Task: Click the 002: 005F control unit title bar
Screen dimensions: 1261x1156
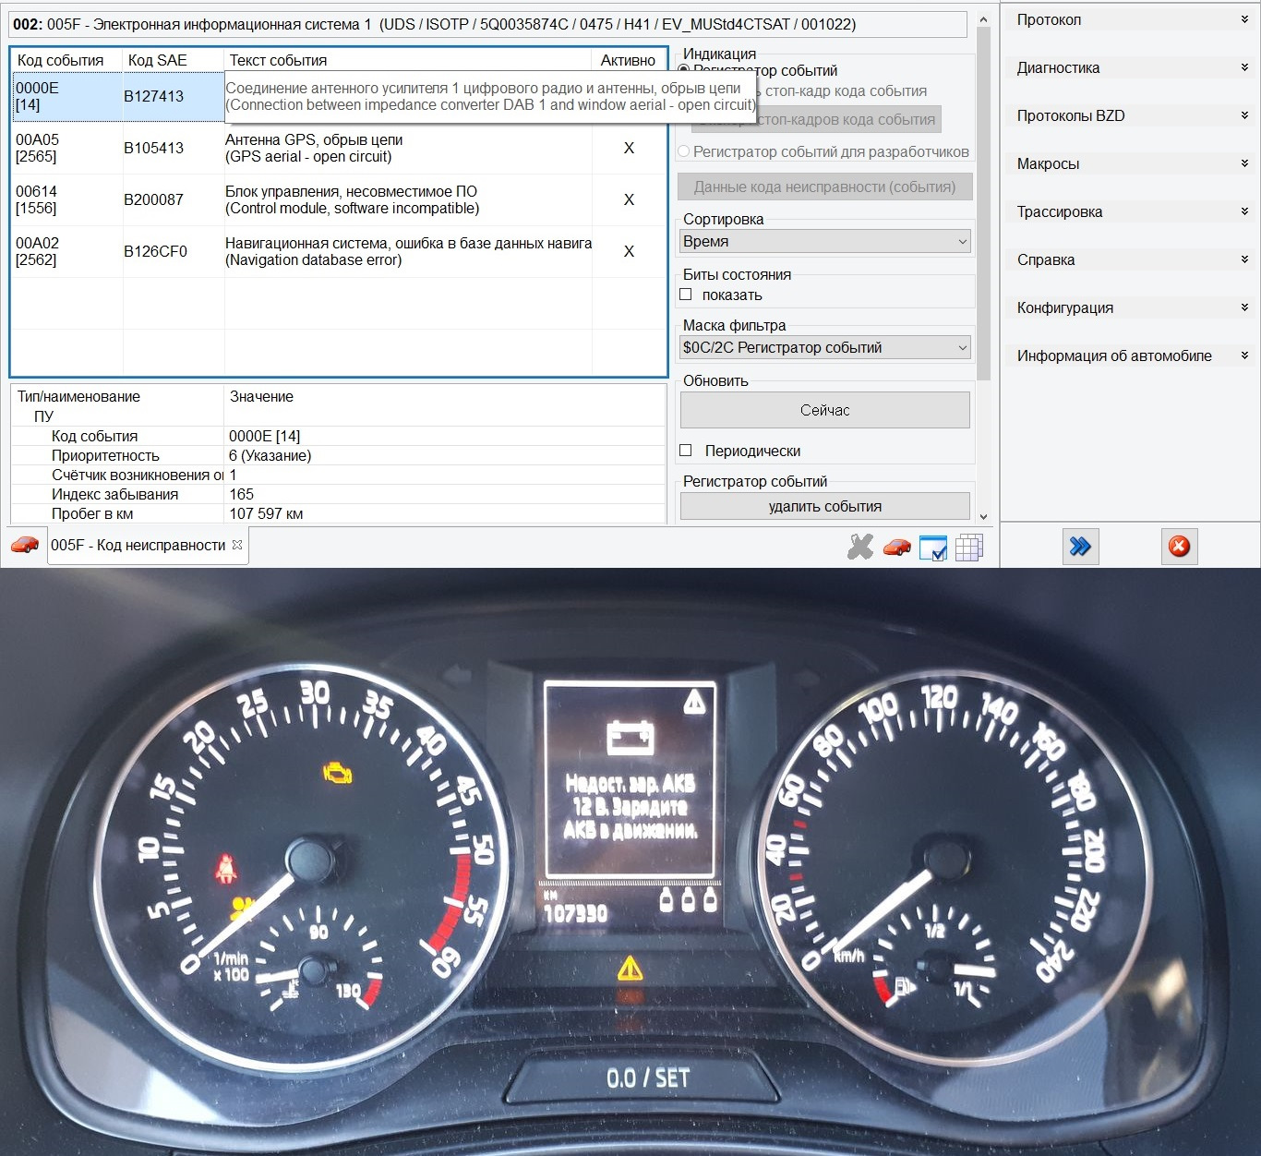Action: (x=488, y=24)
